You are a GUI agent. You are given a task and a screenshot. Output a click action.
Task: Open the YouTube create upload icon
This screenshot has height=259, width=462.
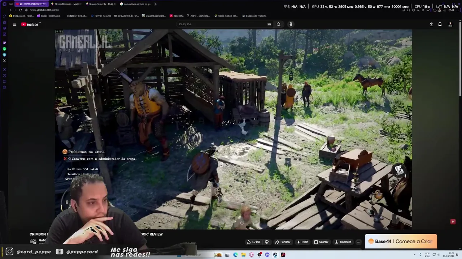click(431, 24)
